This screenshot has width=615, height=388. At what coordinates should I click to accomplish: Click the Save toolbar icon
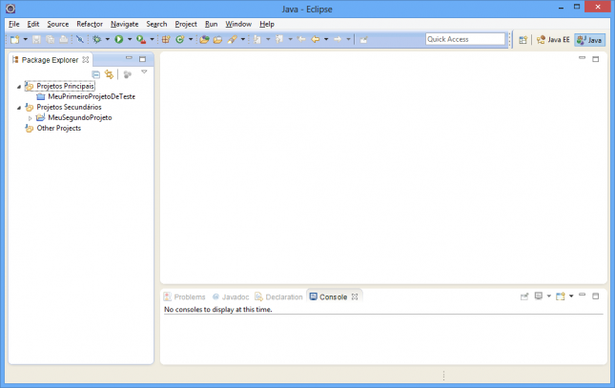pyautogui.click(x=36, y=39)
